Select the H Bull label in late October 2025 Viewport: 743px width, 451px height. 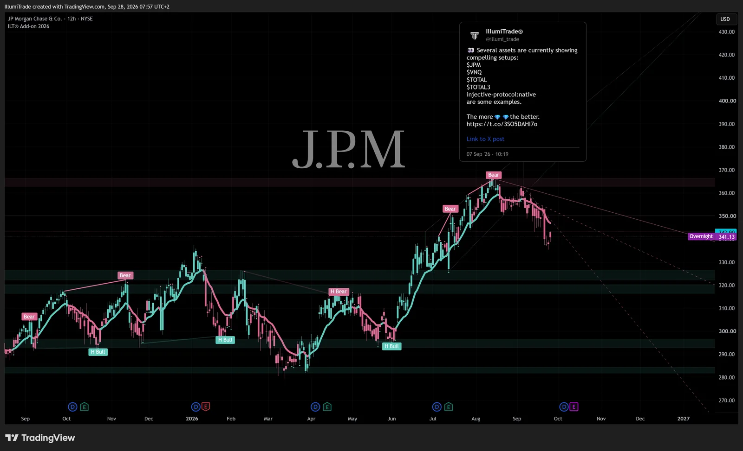(98, 352)
